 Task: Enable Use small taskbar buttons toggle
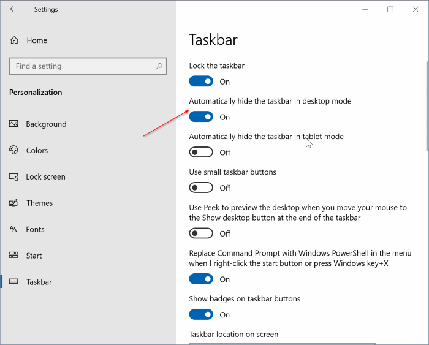pos(201,188)
